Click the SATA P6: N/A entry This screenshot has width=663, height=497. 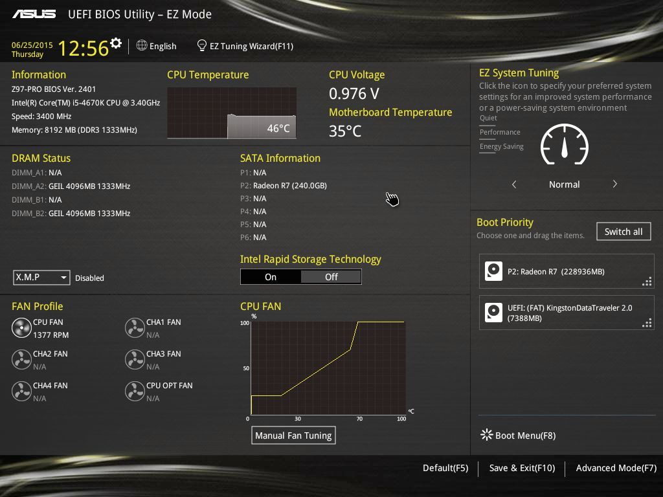(x=253, y=237)
